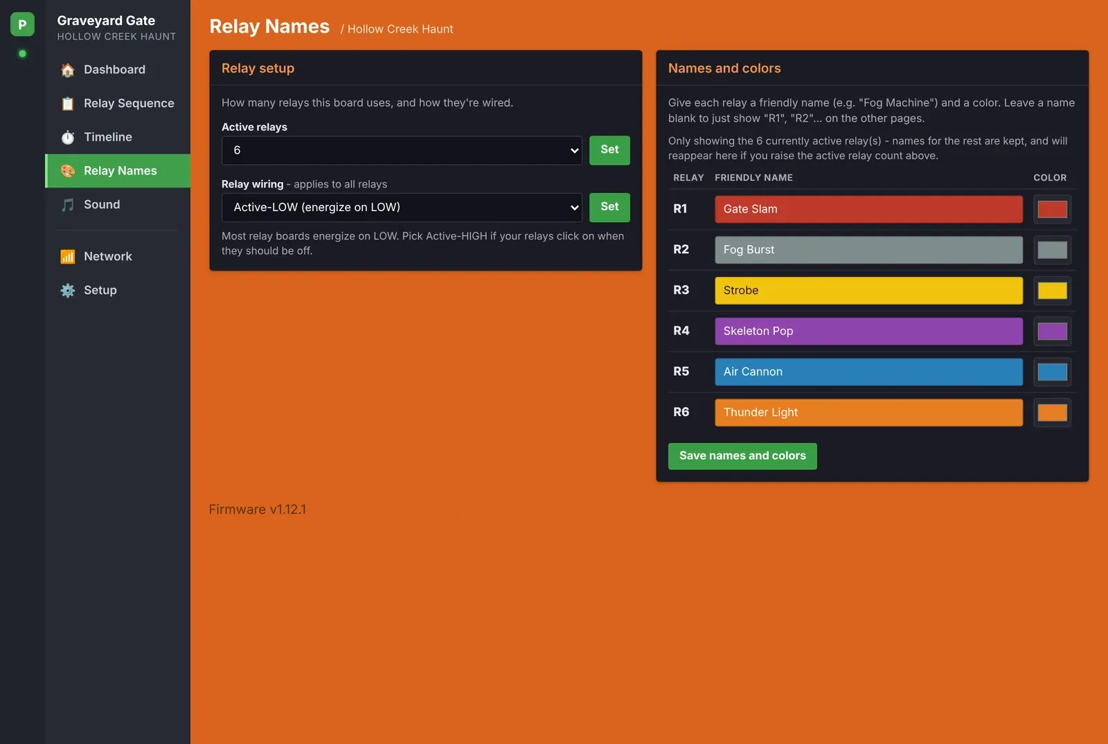This screenshot has width=1108, height=744.
Task: Click the R3 relay label
Action: coord(681,291)
